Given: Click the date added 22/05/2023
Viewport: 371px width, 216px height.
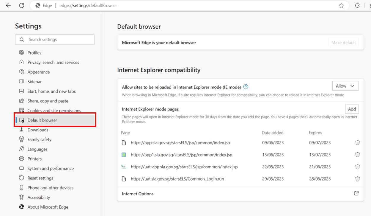Looking at the screenshot, I should pos(273,167).
